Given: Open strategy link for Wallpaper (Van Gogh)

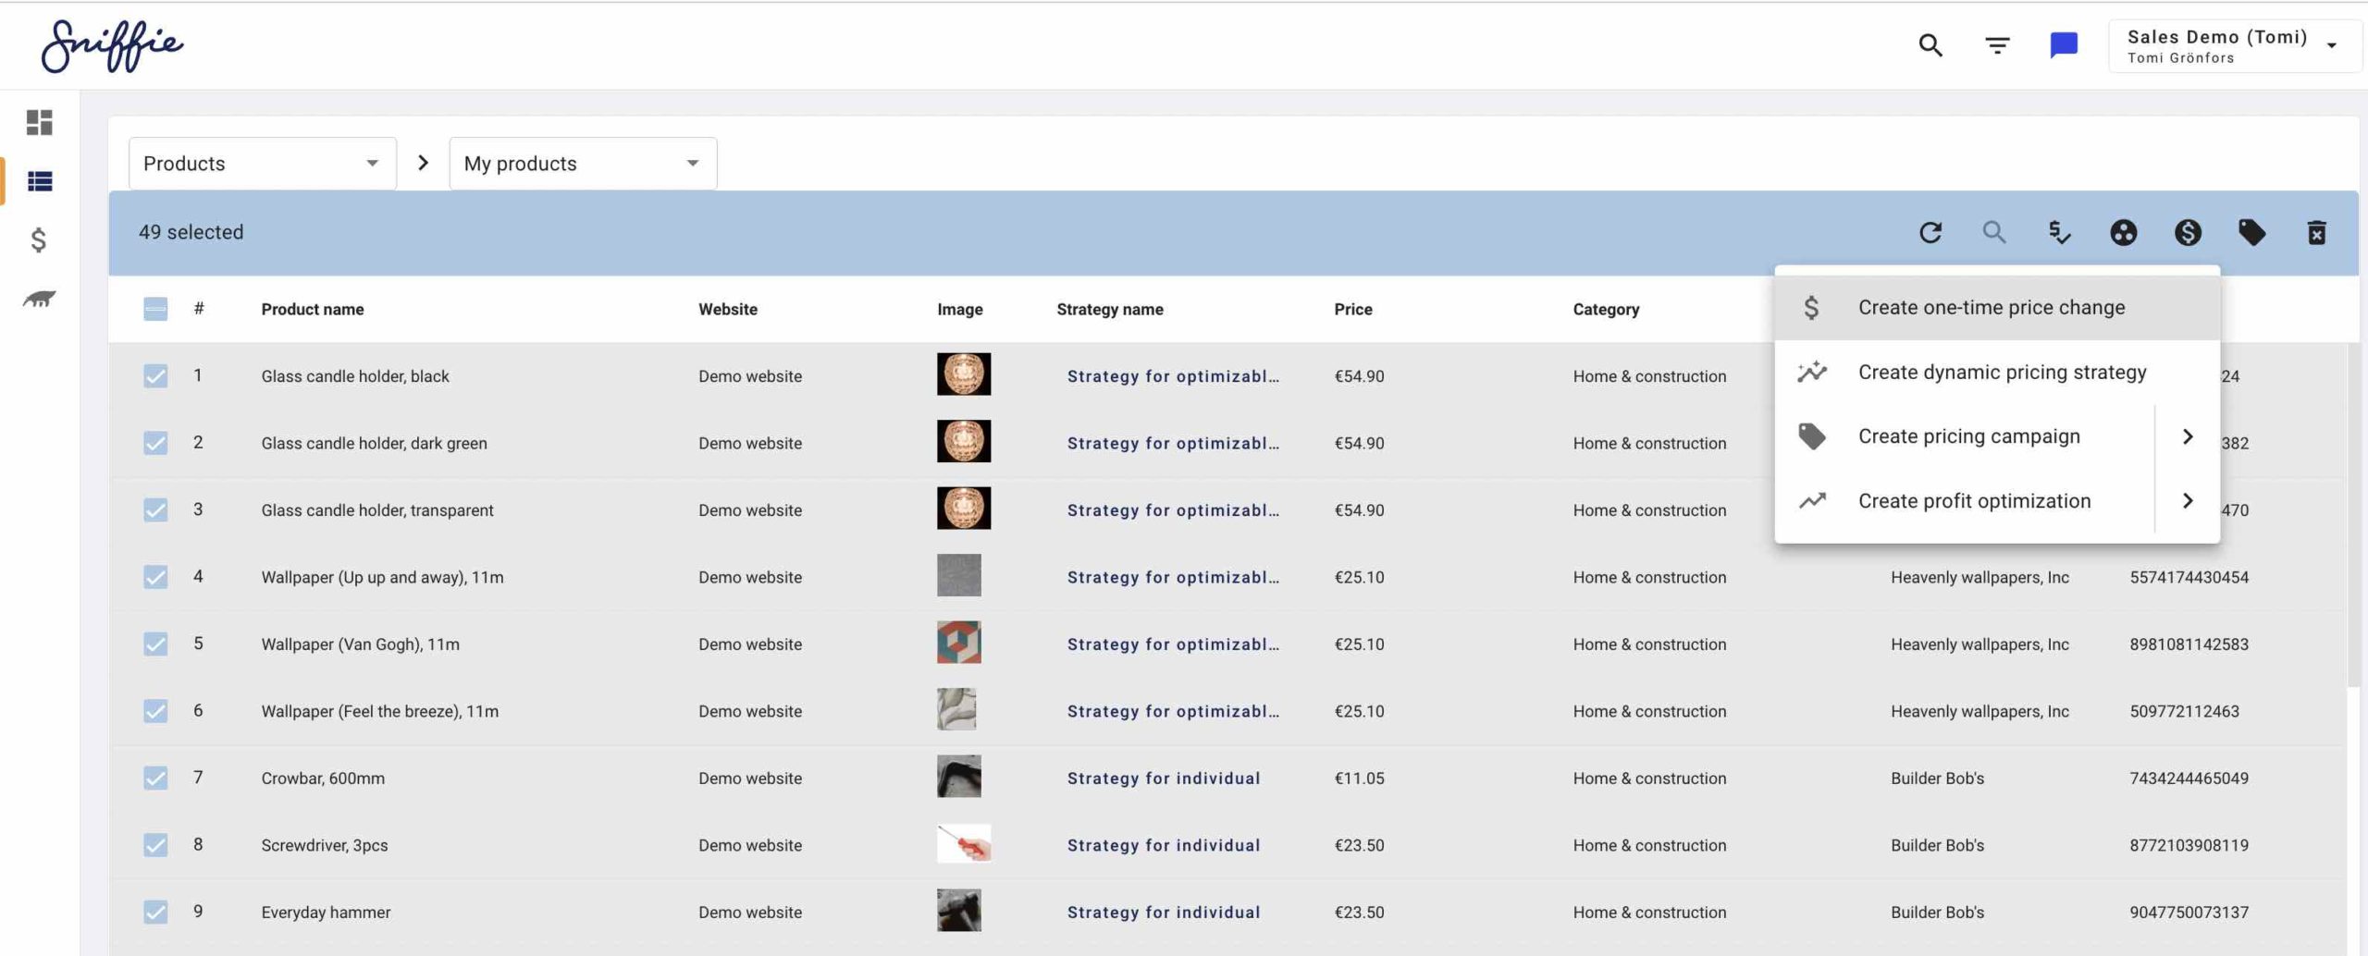Looking at the screenshot, I should coord(1173,644).
